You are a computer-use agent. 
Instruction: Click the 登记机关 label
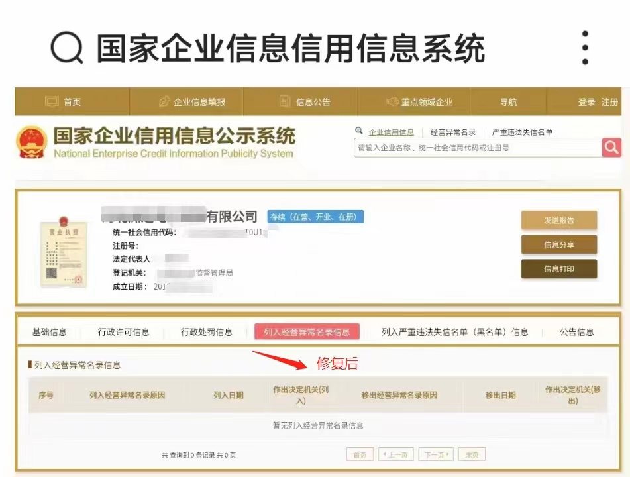[129, 273]
